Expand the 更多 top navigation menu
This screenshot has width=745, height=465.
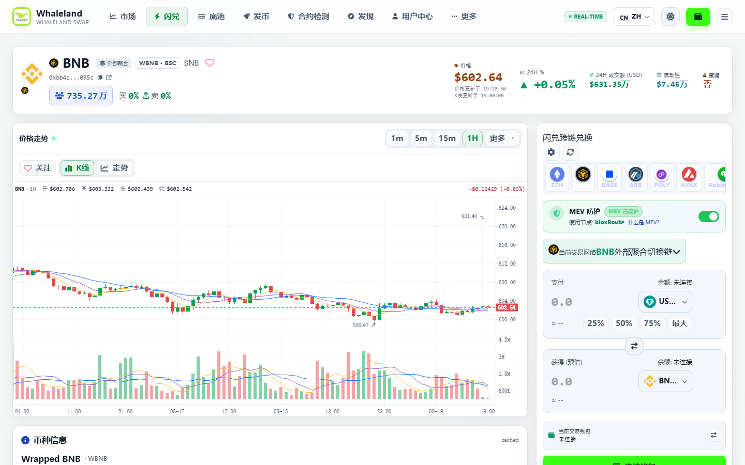coord(464,17)
